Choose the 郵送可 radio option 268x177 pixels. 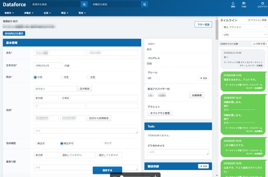click(35, 143)
